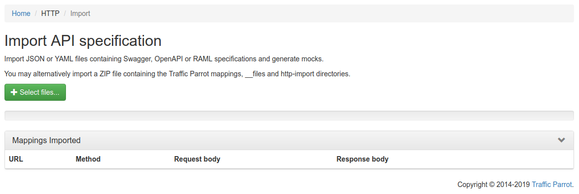Click the empty upload progress bar
The height and width of the screenshot is (194, 579).
[289, 116]
